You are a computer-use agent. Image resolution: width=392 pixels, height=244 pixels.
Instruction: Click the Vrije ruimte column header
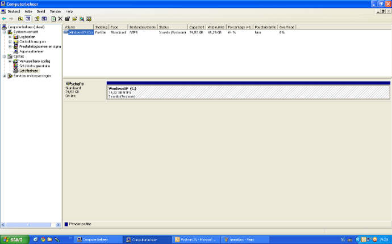(216, 27)
